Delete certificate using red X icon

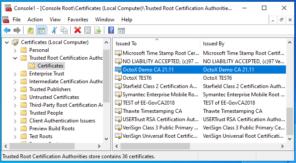coord(77,31)
